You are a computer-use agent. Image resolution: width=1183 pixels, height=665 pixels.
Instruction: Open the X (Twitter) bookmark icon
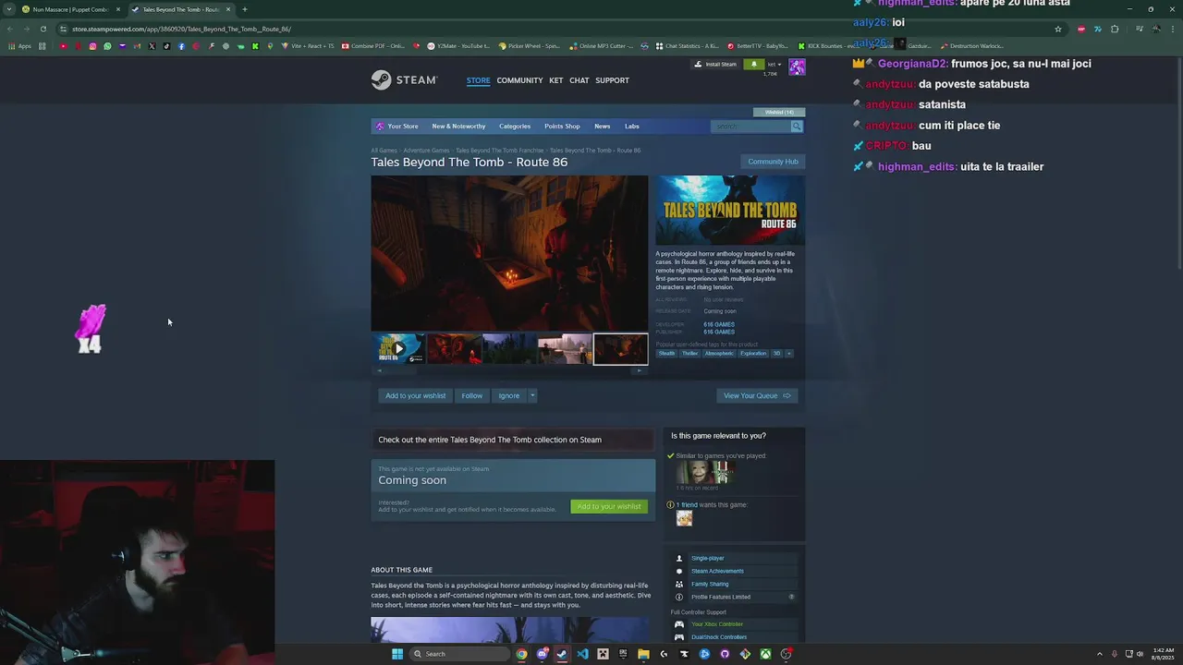(x=152, y=46)
